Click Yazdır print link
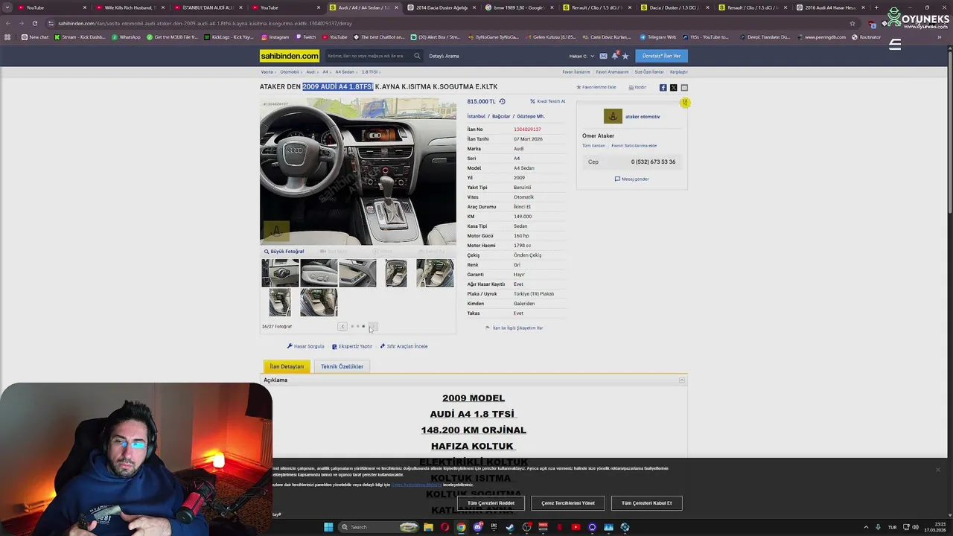The height and width of the screenshot is (536, 953). tap(637, 87)
